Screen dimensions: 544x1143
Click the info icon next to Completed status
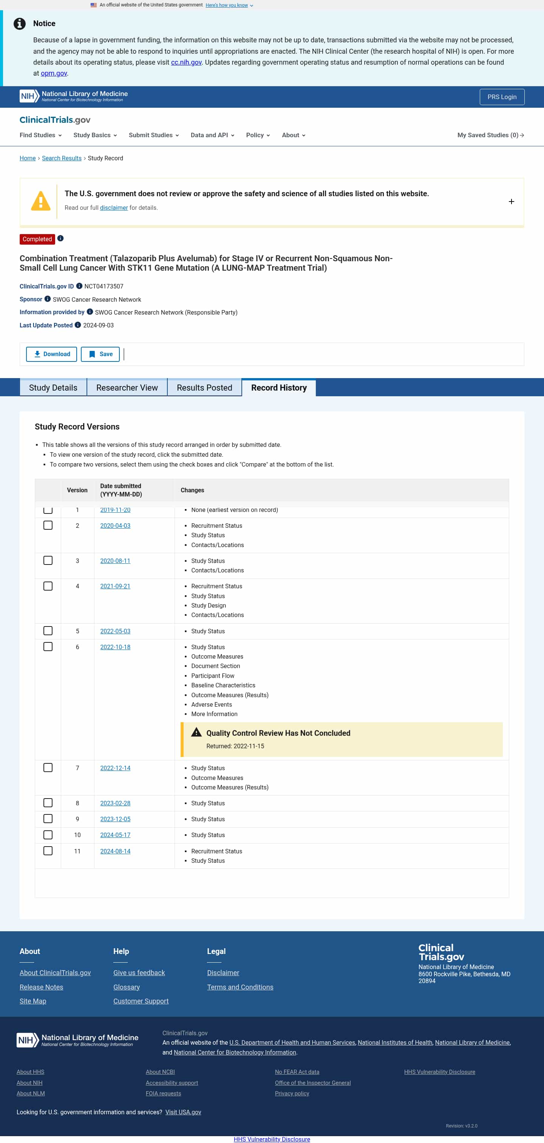(61, 238)
